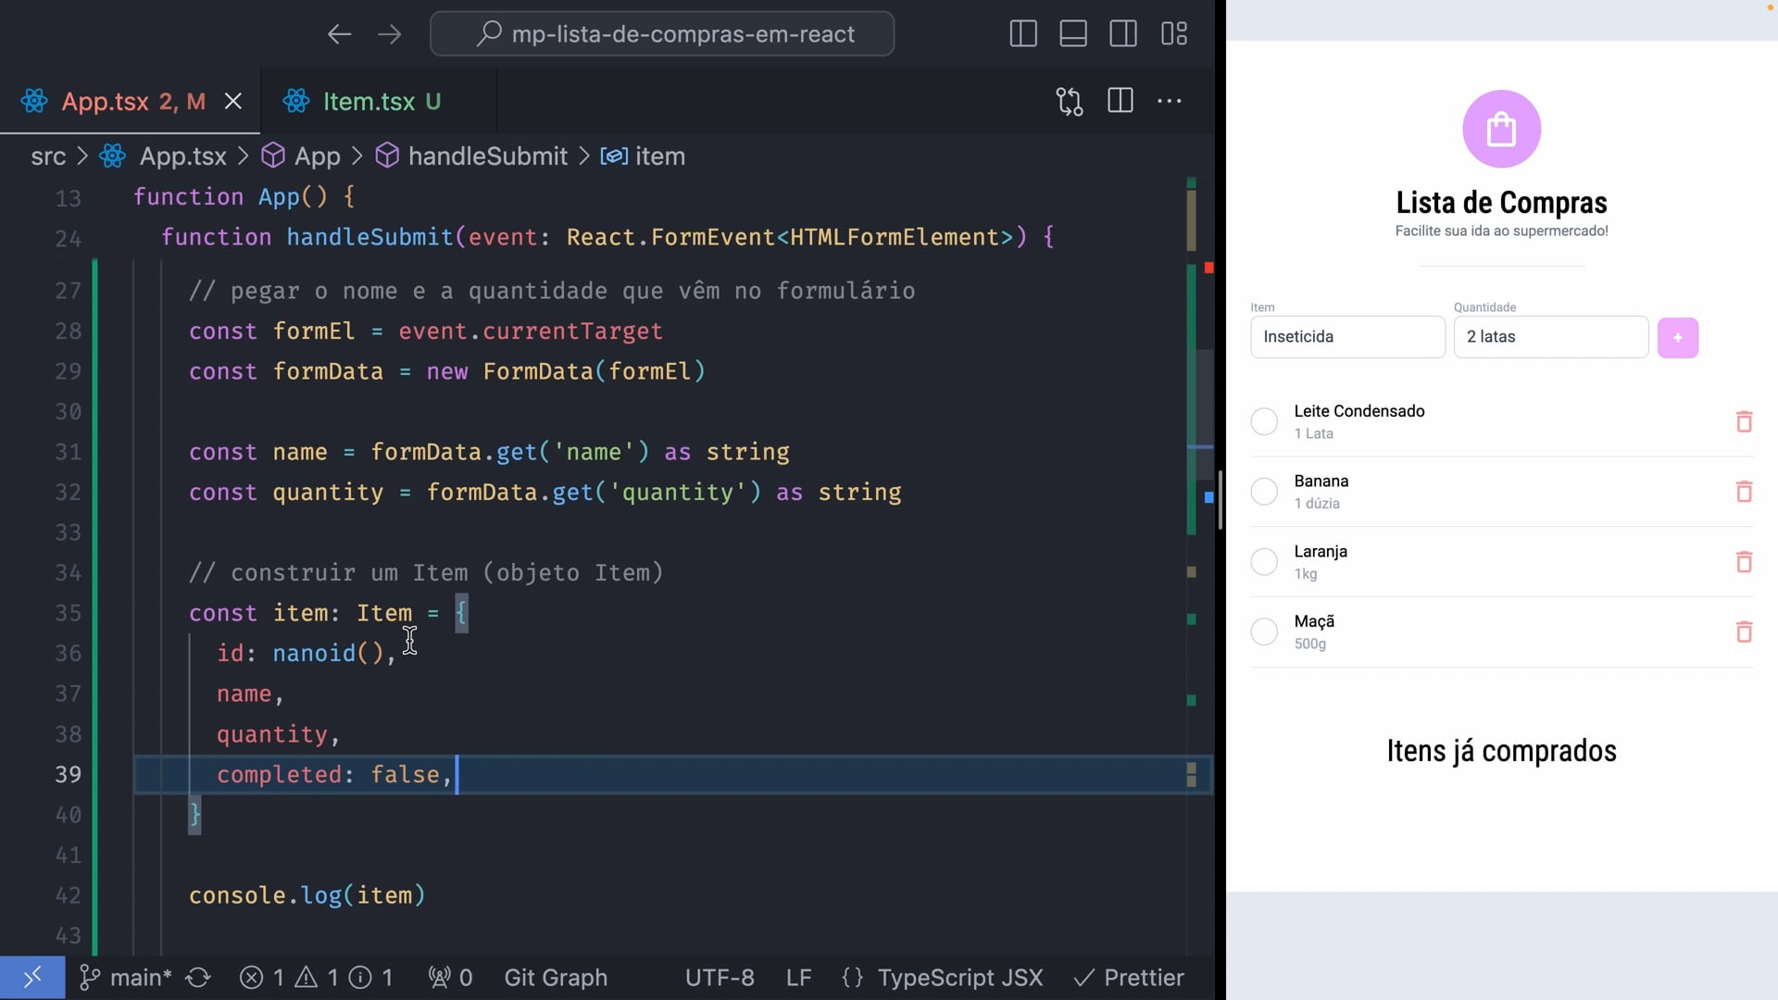Toggle the bottom panel layout icon
This screenshot has height=1000, width=1778.
click(x=1073, y=34)
